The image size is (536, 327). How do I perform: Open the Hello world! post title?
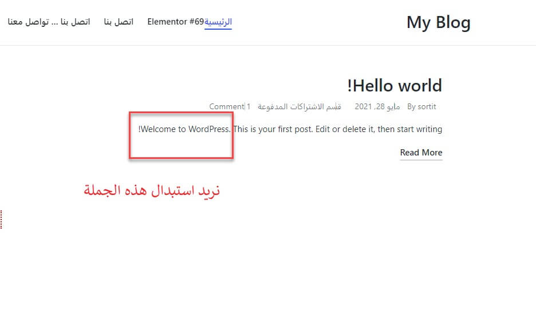click(395, 86)
